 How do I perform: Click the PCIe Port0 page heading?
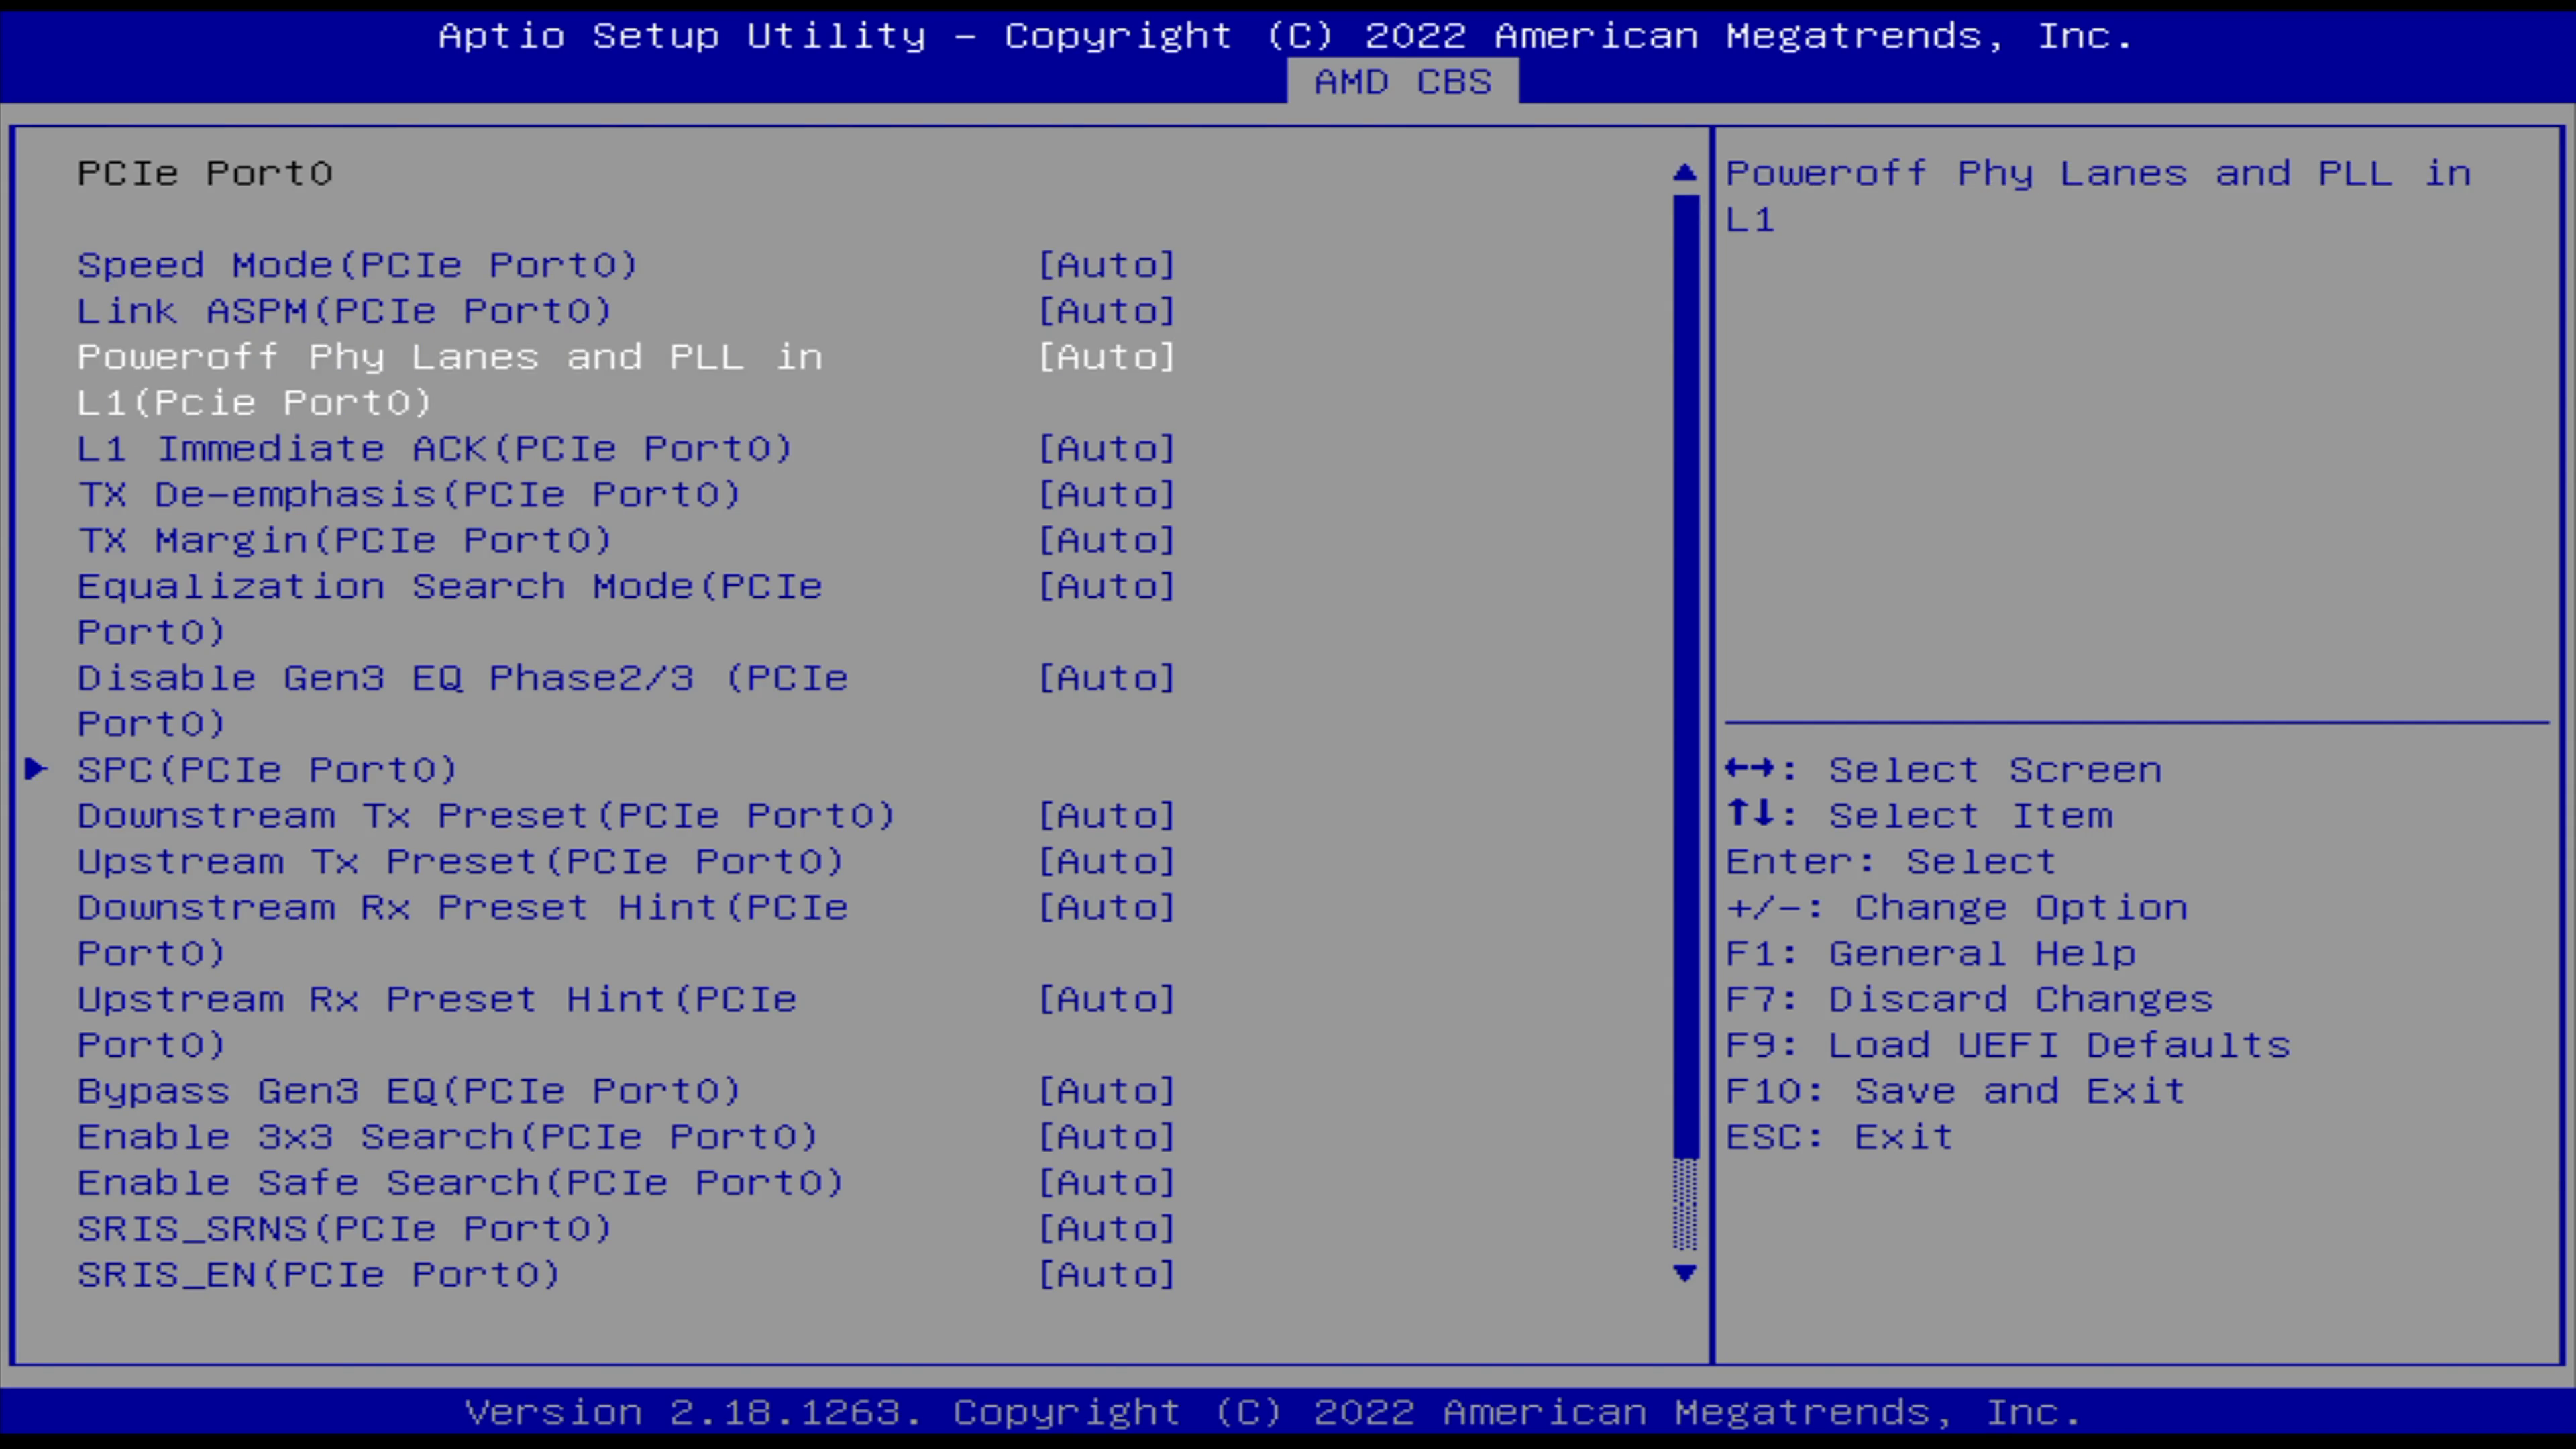click(205, 174)
